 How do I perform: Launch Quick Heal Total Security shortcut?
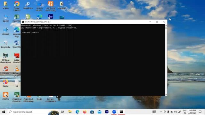51,6
